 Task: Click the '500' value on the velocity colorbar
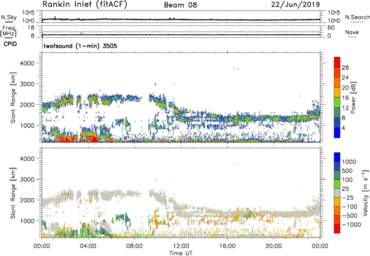pos(347,171)
